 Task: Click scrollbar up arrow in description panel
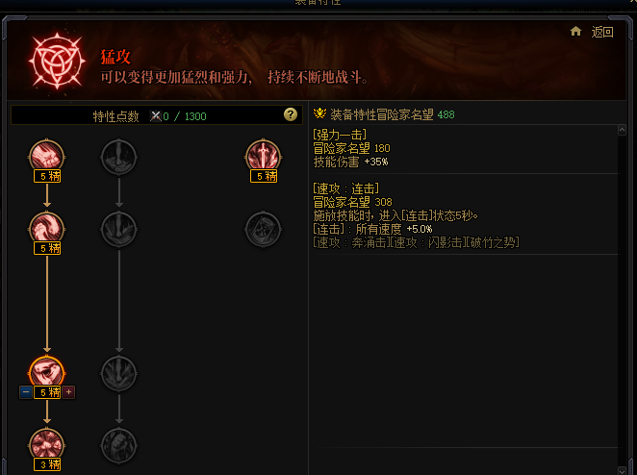click(622, 131)
